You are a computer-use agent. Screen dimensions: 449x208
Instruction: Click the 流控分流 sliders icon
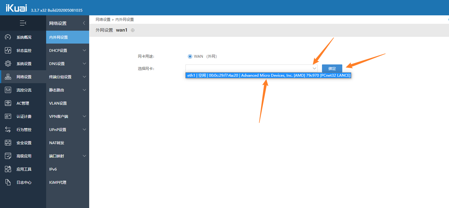8,90
